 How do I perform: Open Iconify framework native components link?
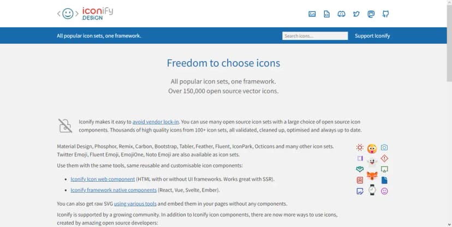(114, 190)
